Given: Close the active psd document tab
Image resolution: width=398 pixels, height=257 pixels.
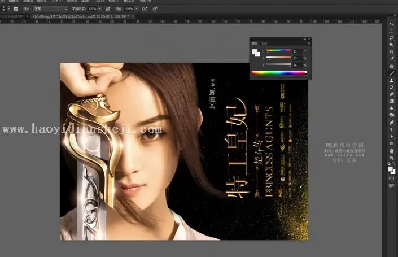Looking at the screenshot, I should coord(132,16).
